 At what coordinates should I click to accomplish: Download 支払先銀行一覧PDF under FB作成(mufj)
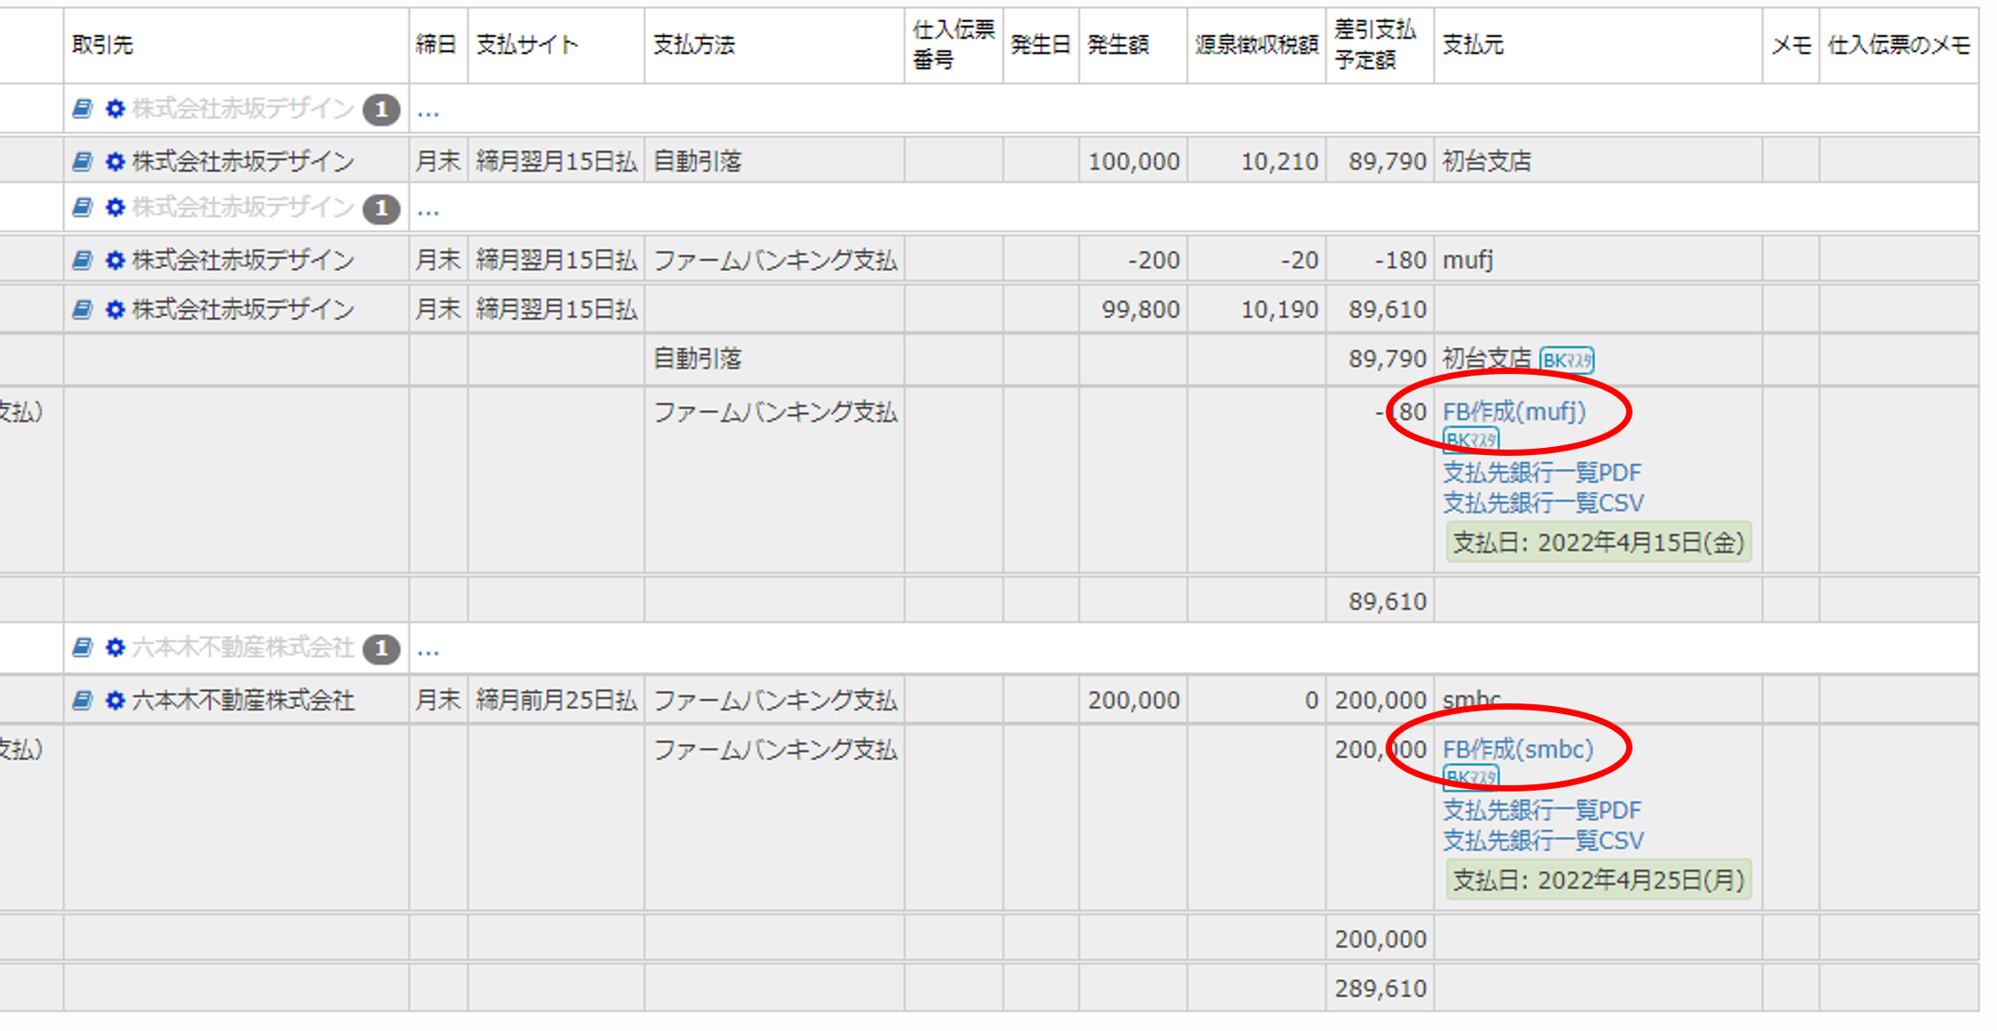point(1542,472)
